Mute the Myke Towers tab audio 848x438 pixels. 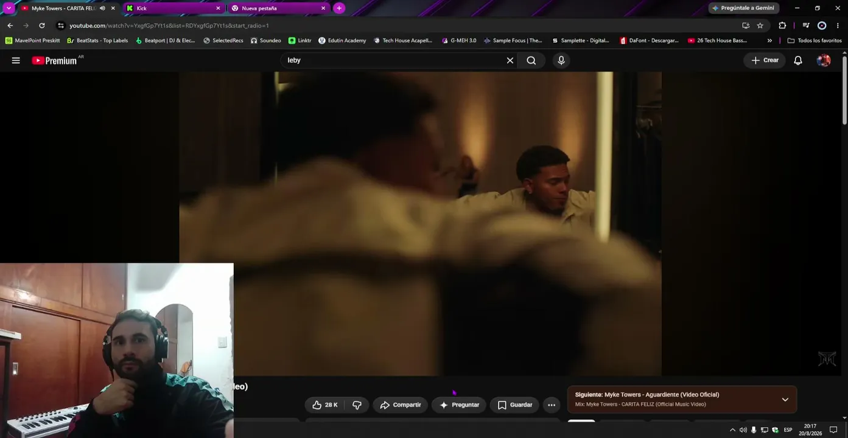102,9
